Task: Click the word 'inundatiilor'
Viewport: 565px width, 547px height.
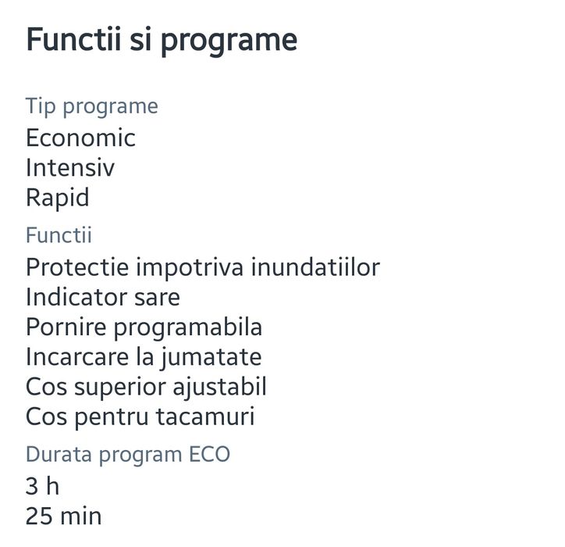Action: coord(315,267)
